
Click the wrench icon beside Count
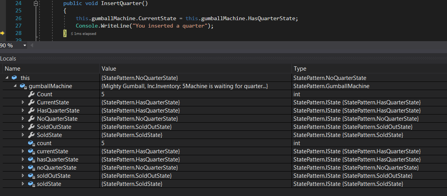click(x=31, y=94)
